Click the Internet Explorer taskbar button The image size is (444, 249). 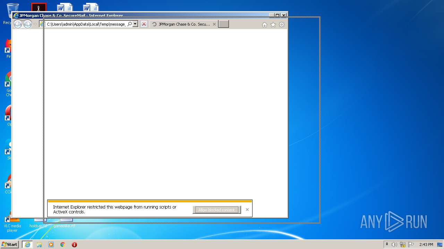pyautogui.click(x=27, y=245)
